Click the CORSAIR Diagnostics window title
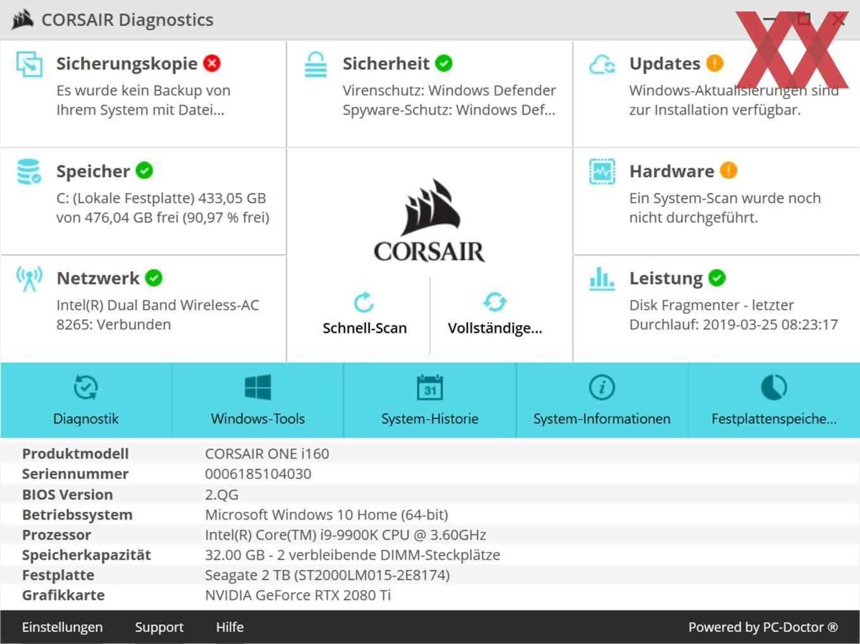The height and width of the screenshot is (644, 860). [x=127, y=20]
